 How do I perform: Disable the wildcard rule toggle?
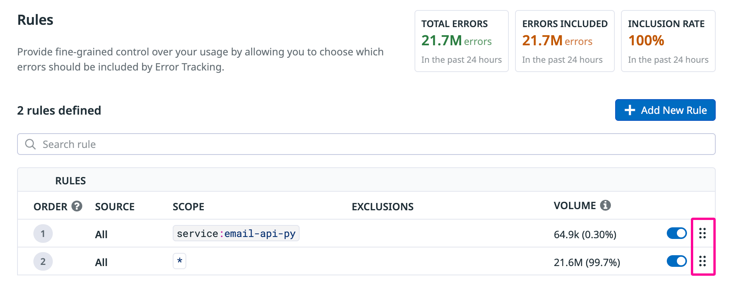pos(676,261)
